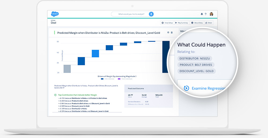Open Story Setup
The image size is (268, 138).
click(x=167, y=23)
